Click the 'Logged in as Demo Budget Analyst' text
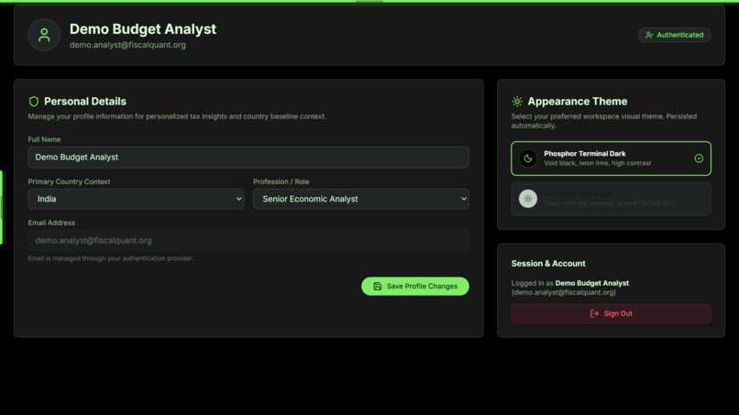This screenshot has width=739, height=415. point(569,283)
